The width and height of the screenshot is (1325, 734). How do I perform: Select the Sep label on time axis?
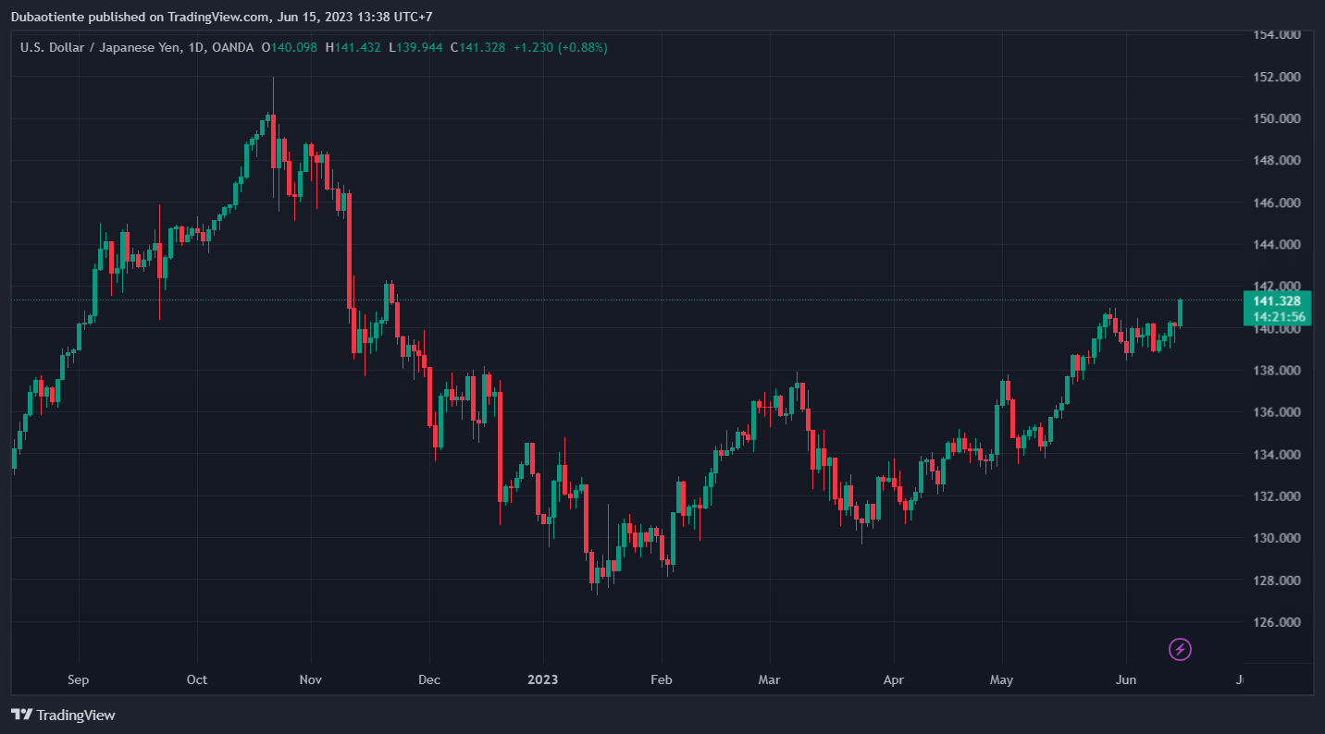tap(78, 680)
